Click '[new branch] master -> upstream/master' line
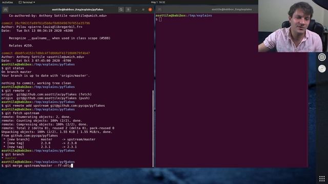This screenshot has width=328, height=184. (x=49, y=140)
